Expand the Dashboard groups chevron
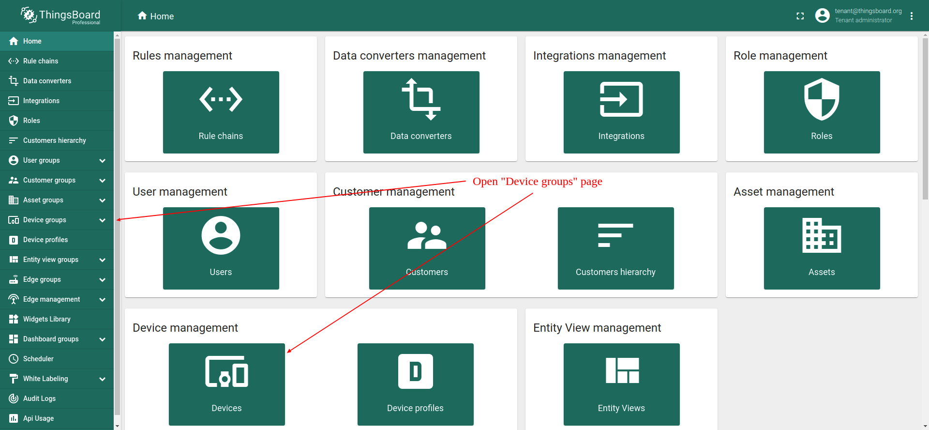Viewport: 929px width, 430px height. tap(102, 339)
